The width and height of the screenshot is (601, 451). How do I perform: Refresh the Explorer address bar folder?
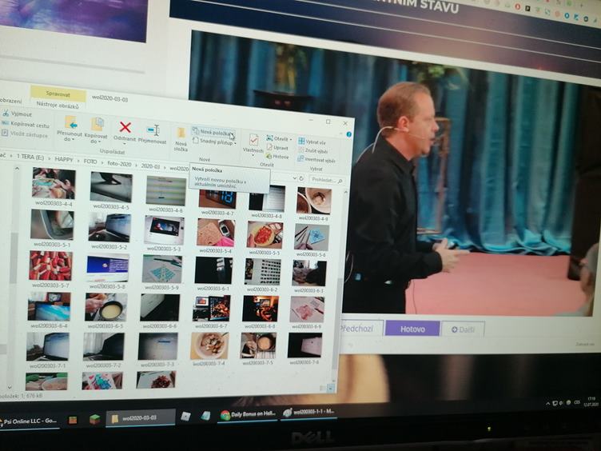(301, 178)
